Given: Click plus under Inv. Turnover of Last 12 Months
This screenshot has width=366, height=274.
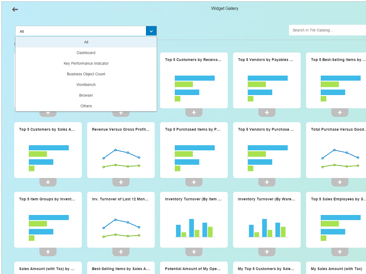Looking at the screenshot, I should tap(121, 252).
